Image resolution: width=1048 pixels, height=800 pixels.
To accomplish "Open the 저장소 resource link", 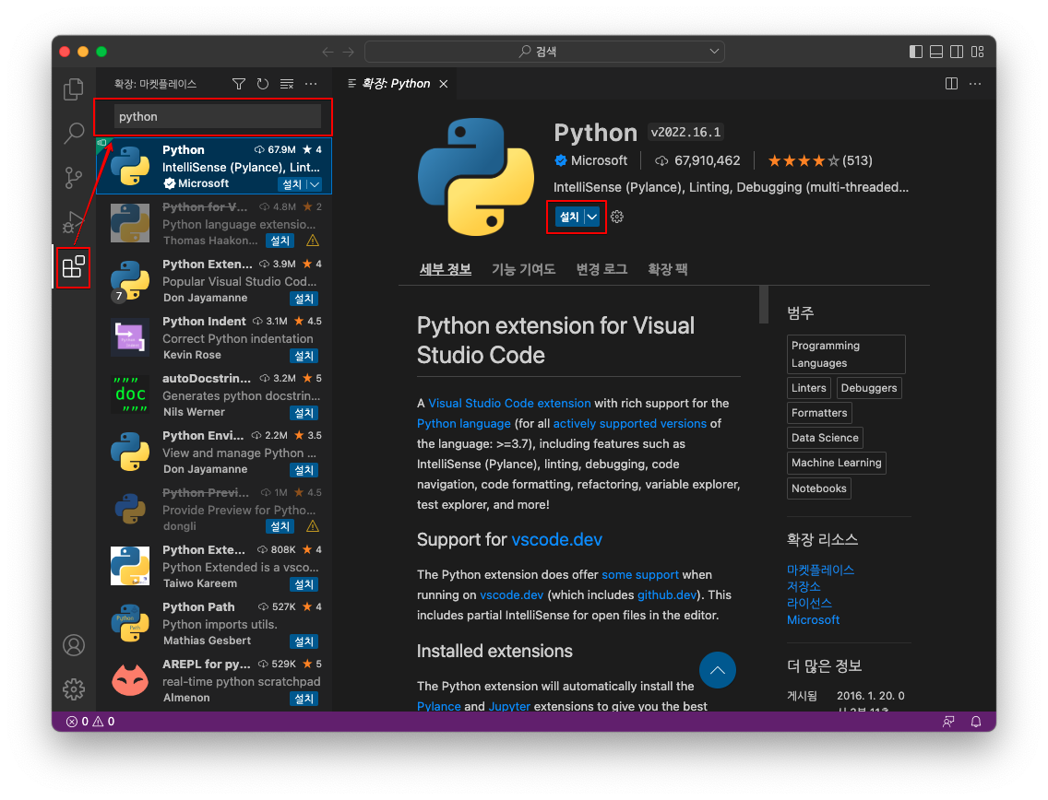I will pos(804,586).
